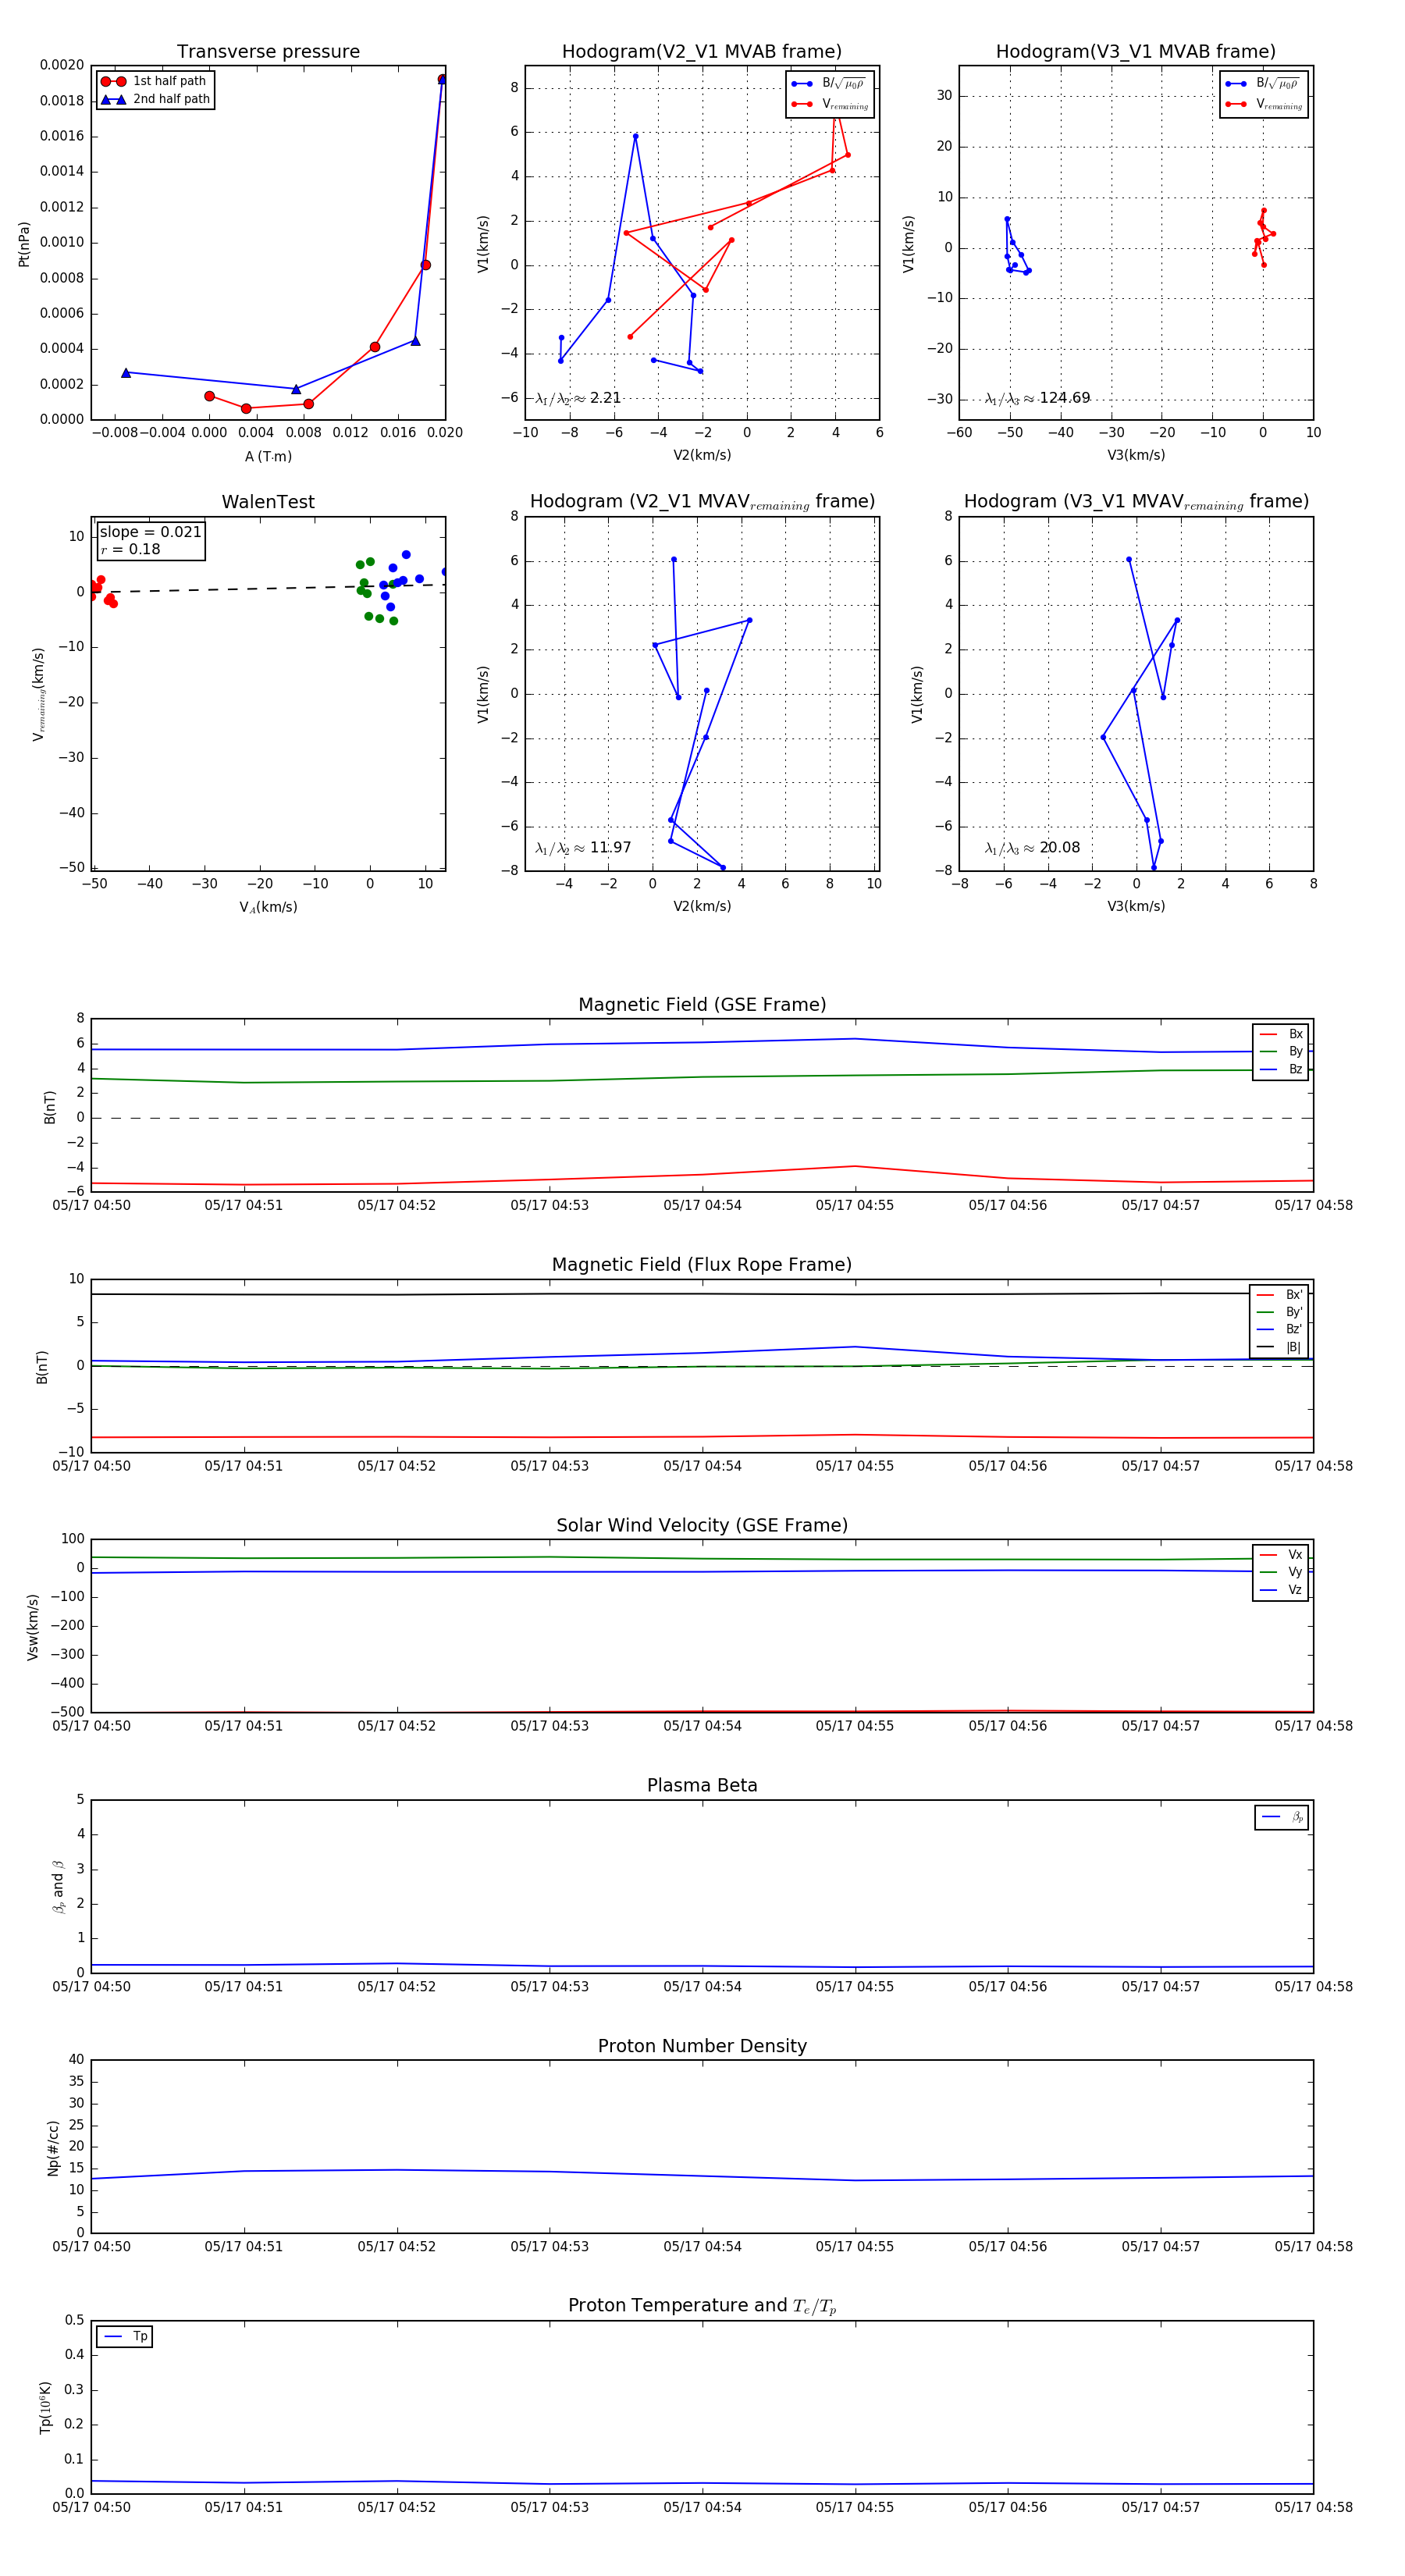Click the Hodogram (V2_V1 MVAV remaining frame) title
1405x2576 pixels.
pyautogui.click(x=702, y=502)
